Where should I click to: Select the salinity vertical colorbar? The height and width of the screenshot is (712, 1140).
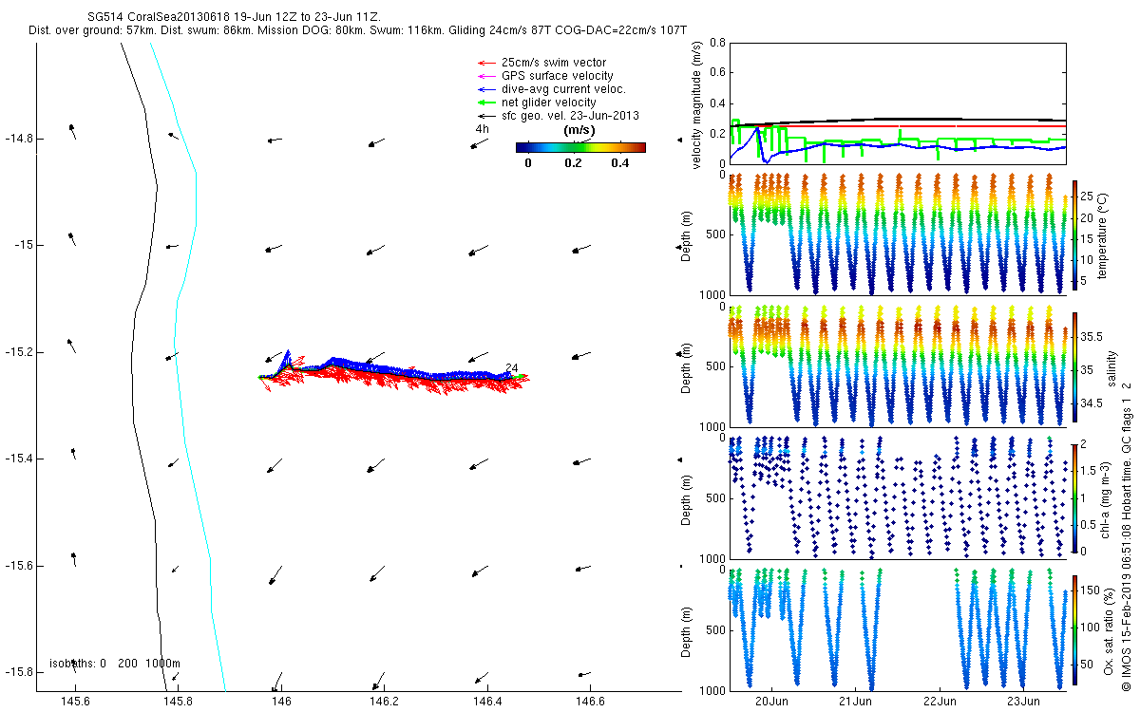(x=1074, y=366)
